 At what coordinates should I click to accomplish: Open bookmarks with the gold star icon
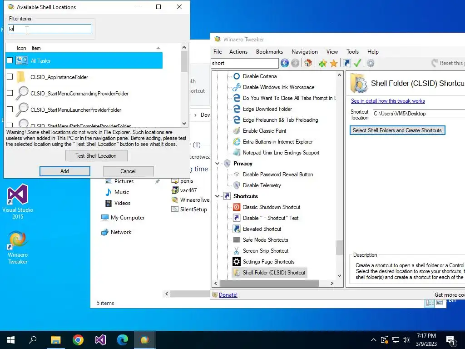[334, 63]
